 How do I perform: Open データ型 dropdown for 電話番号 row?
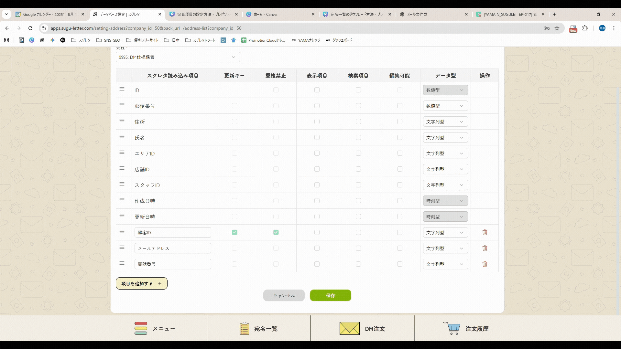click(445, 264)
